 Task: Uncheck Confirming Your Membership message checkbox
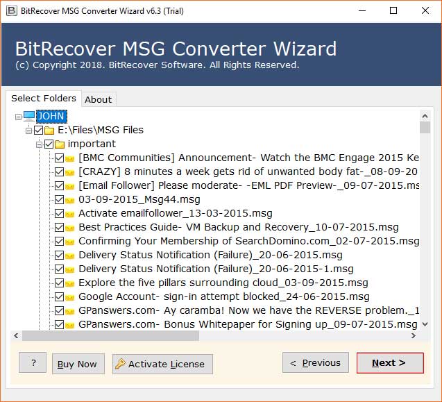(x=59, y=241)
